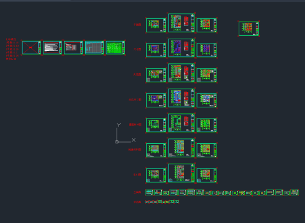Select the large center sheet in the fifth plan row
This screenshot has width=305, height=223.
(181, 123)
